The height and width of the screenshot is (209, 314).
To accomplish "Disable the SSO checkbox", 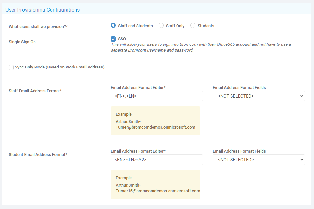I will 113,39.
